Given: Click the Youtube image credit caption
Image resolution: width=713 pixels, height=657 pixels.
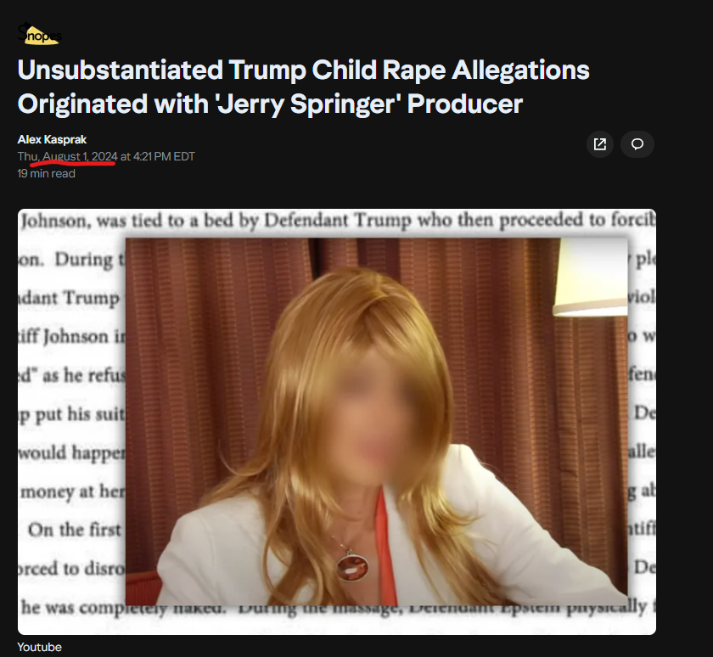Looking at the screenshot, I should pos(40,647).
